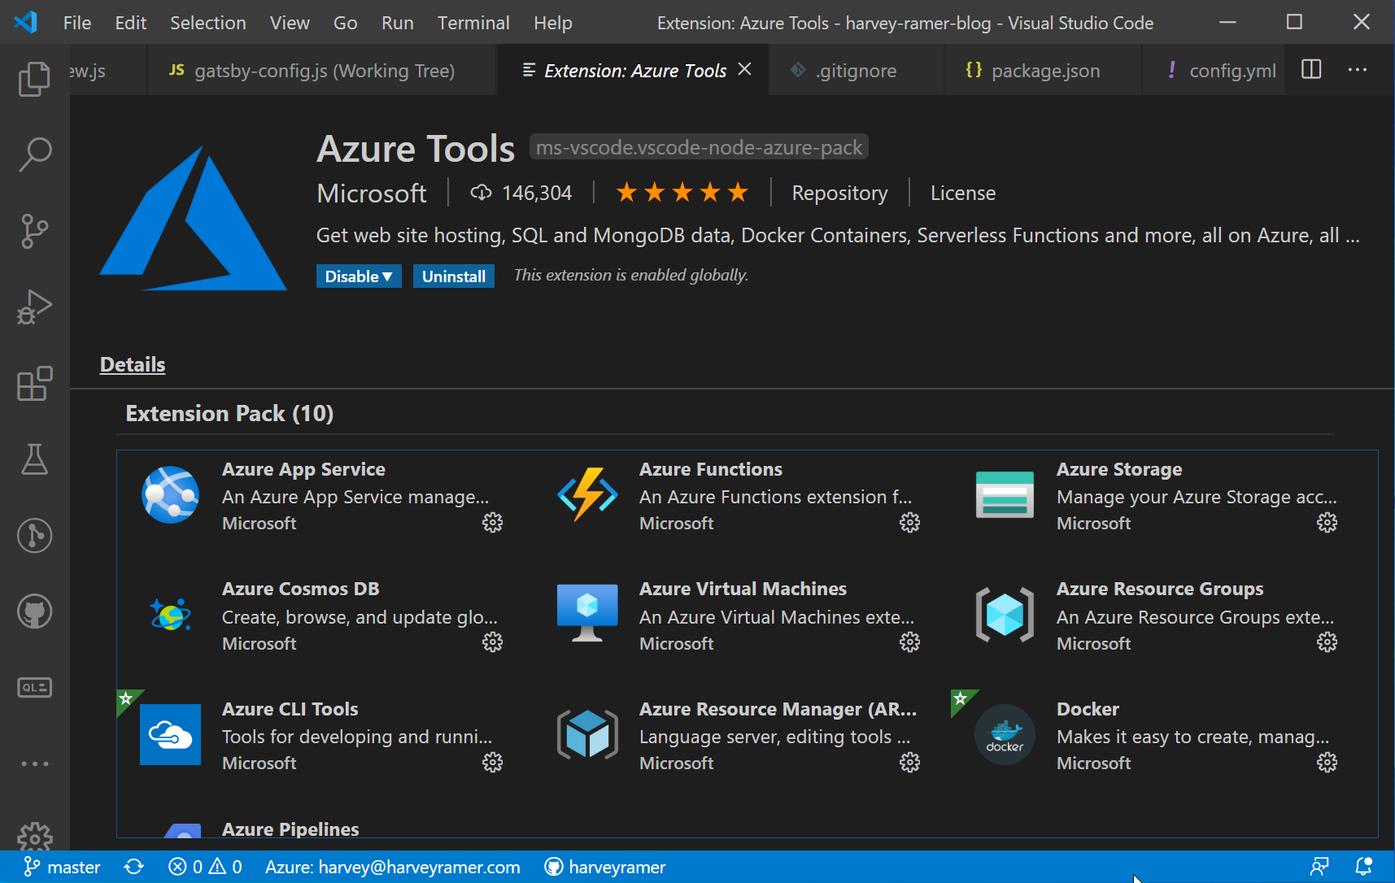The image size is (1395, 883).
Task: Click the gear for Azure Resource Manager
Action: coord(909,762)
